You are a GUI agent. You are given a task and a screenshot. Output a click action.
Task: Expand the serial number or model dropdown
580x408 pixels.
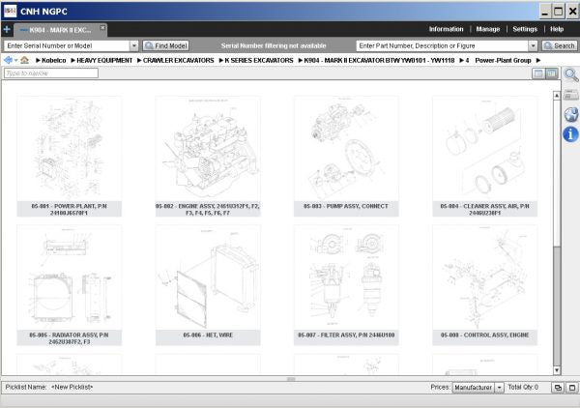(x=133, y=45)
